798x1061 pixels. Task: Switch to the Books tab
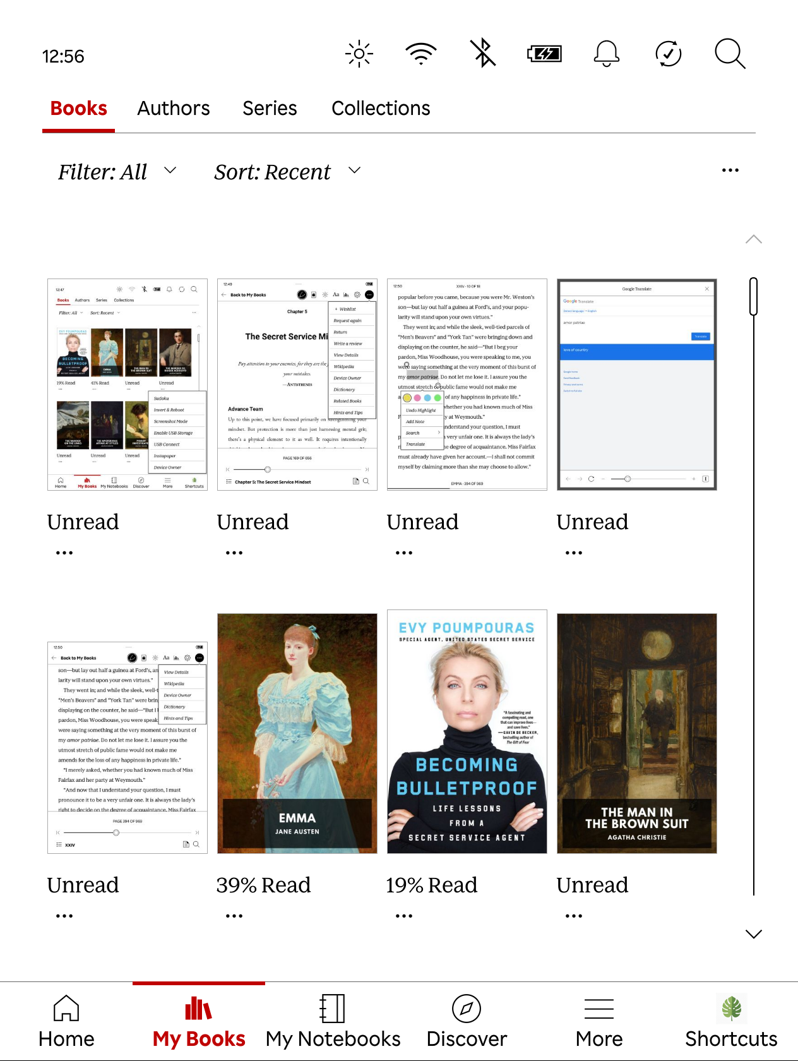pos(79,109)
